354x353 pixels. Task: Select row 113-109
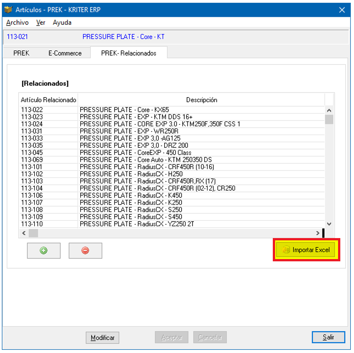point(172,217)
